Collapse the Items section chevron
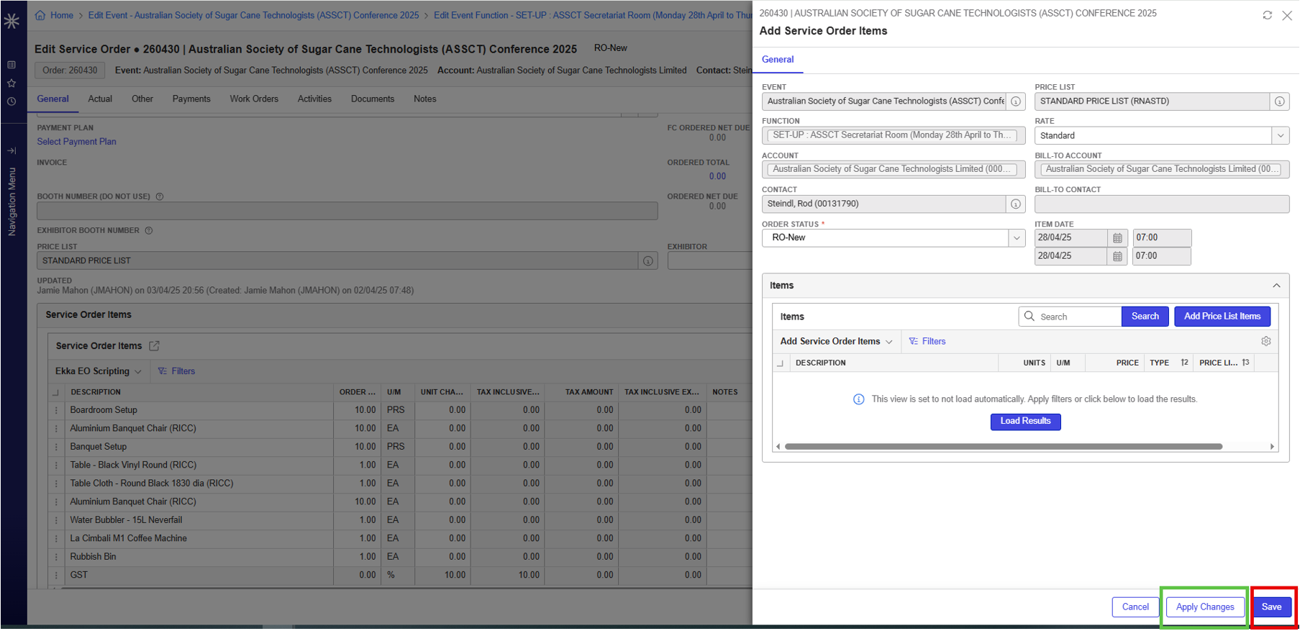Image resolution: width=1300 pixels, height=631 pixels. (x=1276, y=286)
